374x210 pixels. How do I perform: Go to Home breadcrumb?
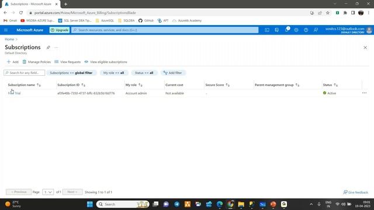tap(9, 39)
